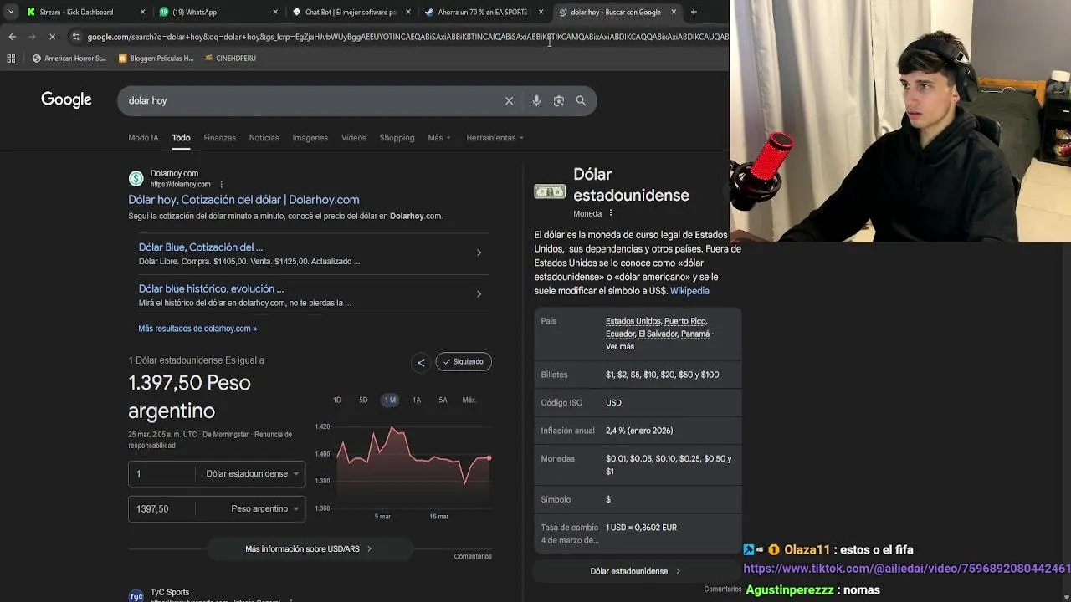Screen dimensions: 1071x602
Task: Clear the search box with X icon
Action: point(509,100)
